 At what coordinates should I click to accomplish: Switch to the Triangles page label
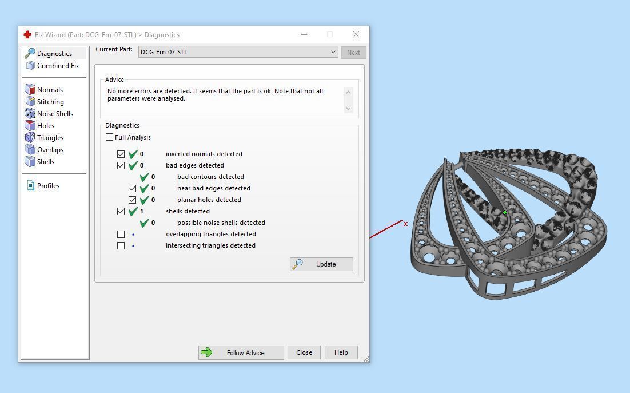[50, 138]
